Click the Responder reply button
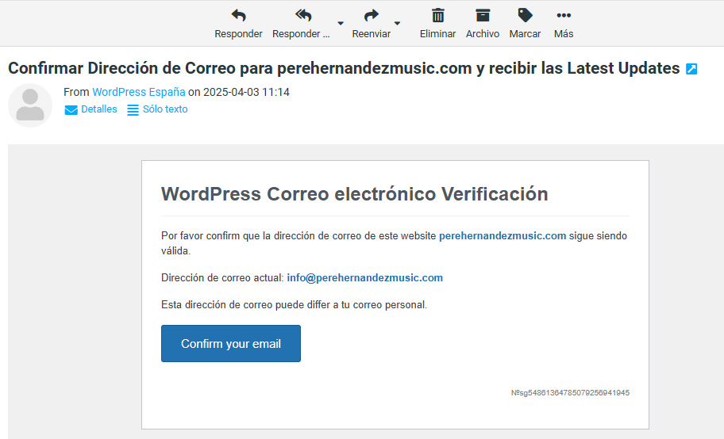724x439 pixels. coord(238,24)
